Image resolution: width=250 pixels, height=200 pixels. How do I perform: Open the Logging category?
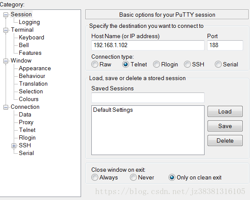tap(29, 22)
